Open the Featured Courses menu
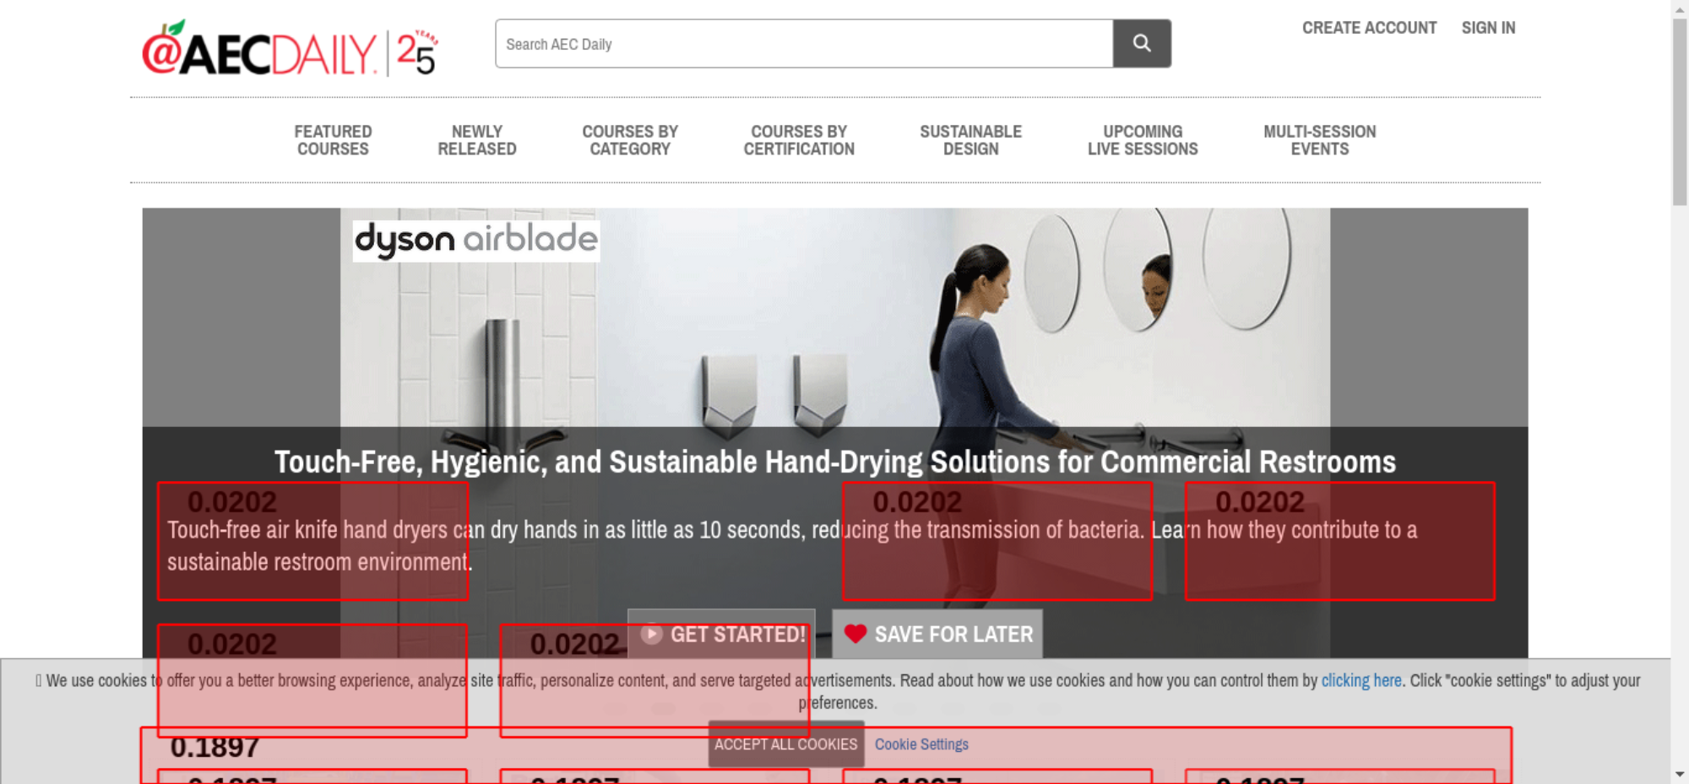1689x784 pixels. tap(333, 140)
